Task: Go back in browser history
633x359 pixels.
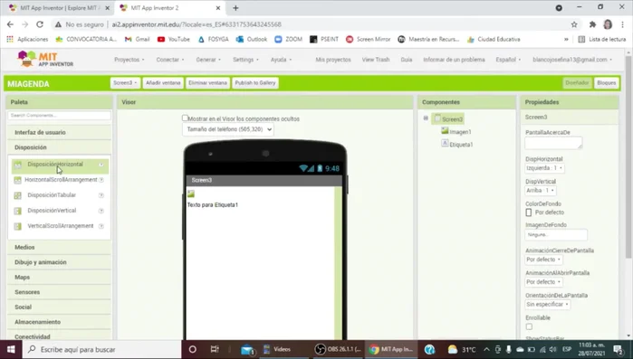Action: pos(10,24)
